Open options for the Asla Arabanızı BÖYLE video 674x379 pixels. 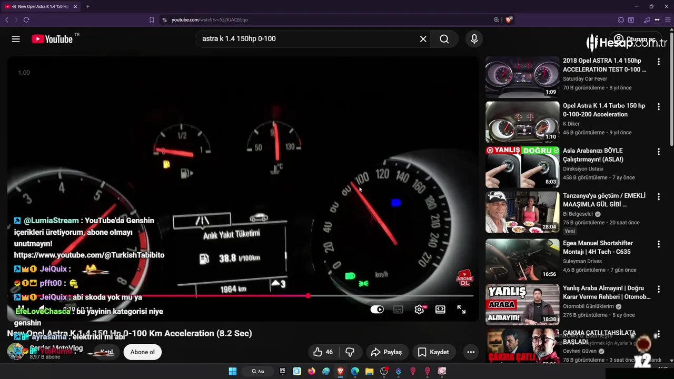658,152
